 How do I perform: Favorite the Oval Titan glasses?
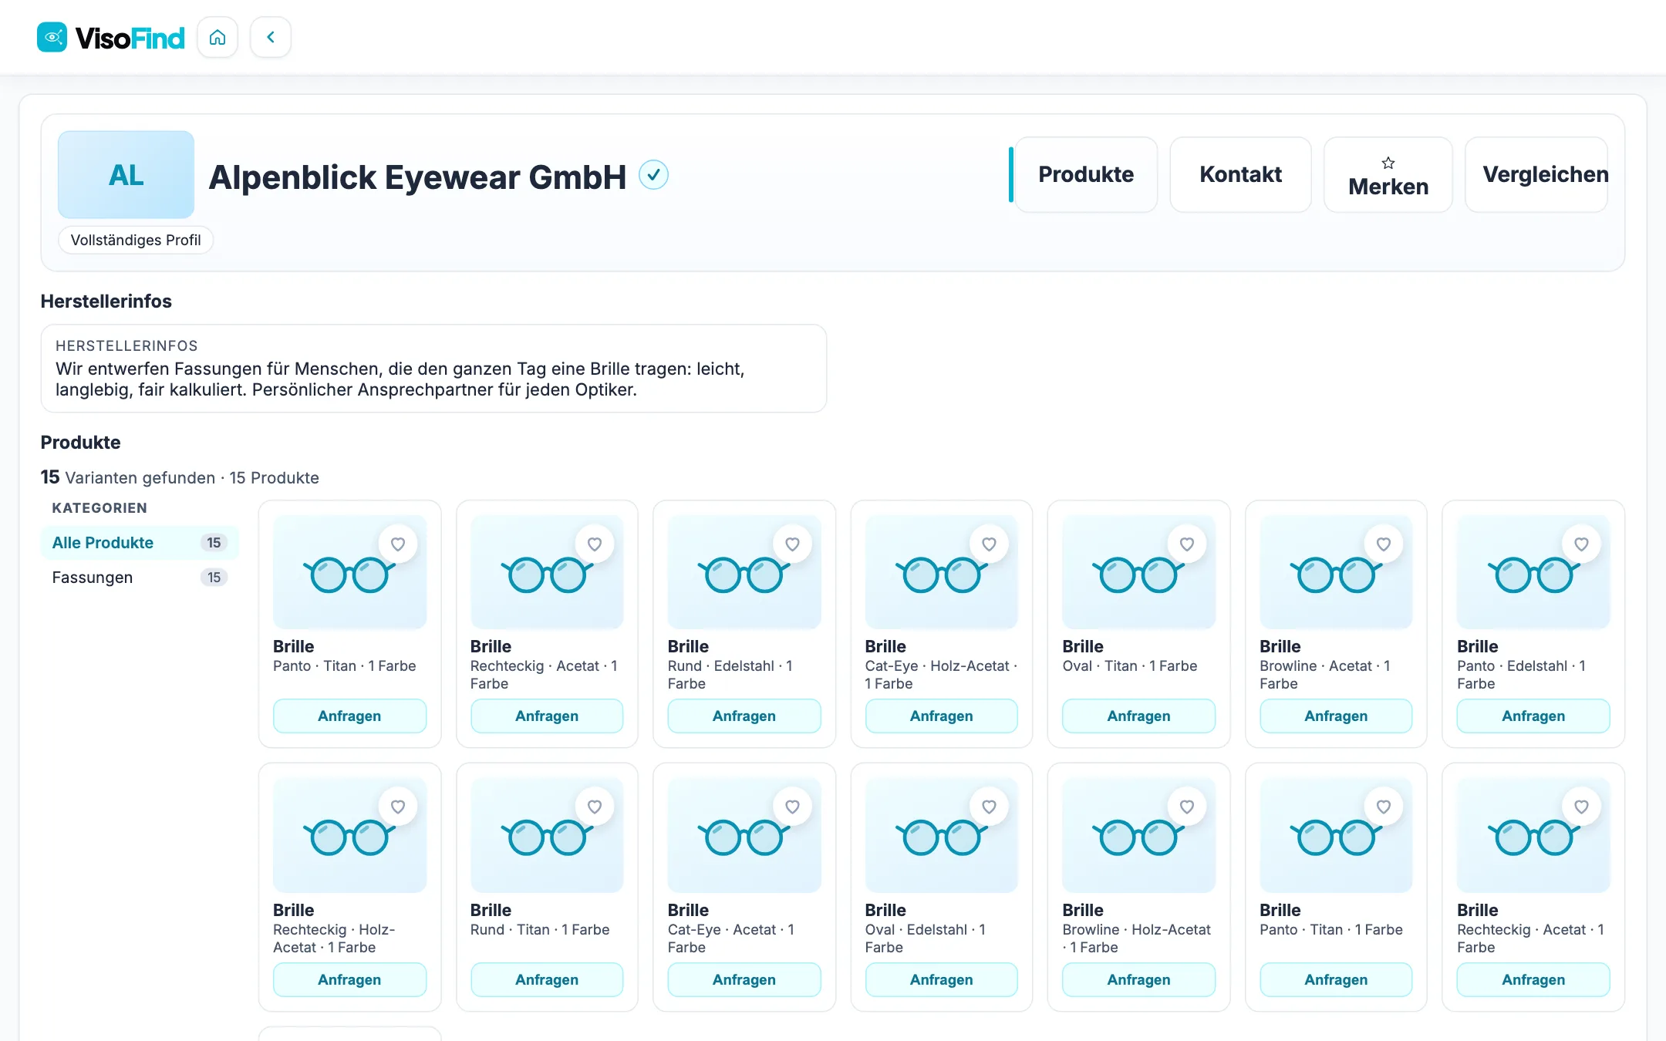(1187, 544)
